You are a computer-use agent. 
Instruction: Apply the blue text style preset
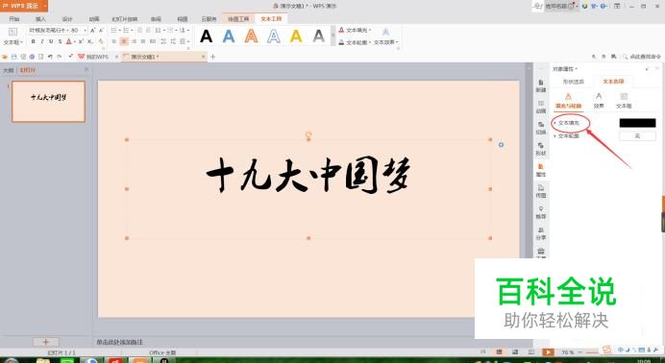229,36
